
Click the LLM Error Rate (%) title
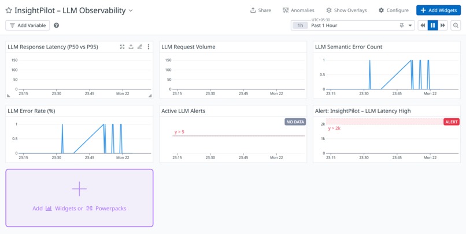point(31,111)
